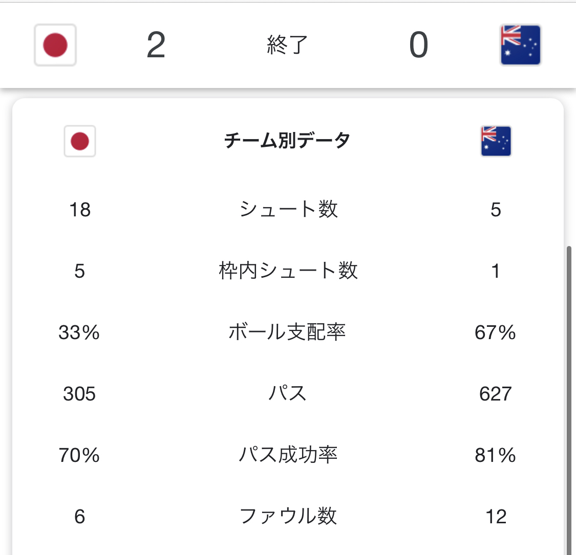Image resolution: width=576 pixels, height=555 pixels.
Task: Select the パス成功率 stat label
Action: click(288, 455)
